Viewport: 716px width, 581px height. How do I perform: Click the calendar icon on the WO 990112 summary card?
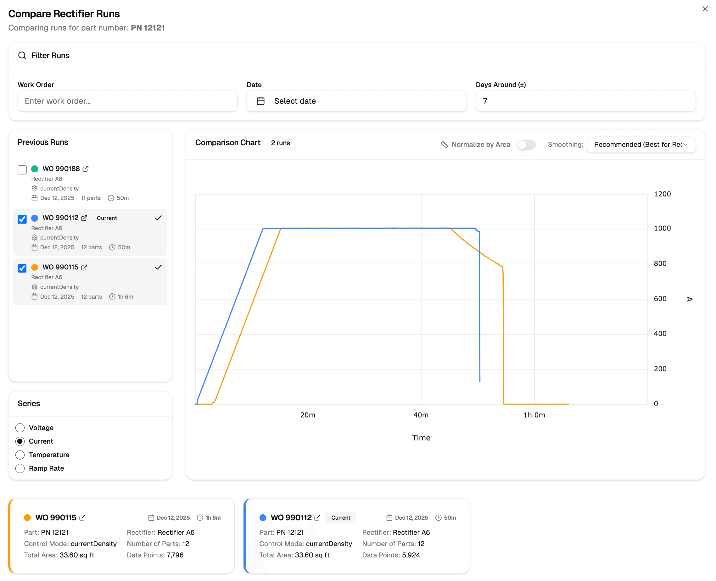click(389, 517)
